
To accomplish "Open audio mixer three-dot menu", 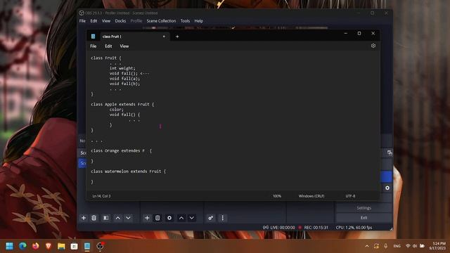I will point(222,218).
